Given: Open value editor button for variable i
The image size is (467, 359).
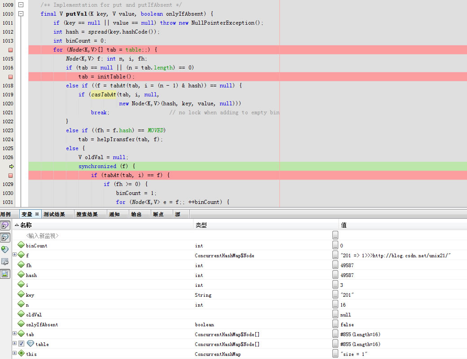Looking at the screenshot, I should tap(336, 284).
